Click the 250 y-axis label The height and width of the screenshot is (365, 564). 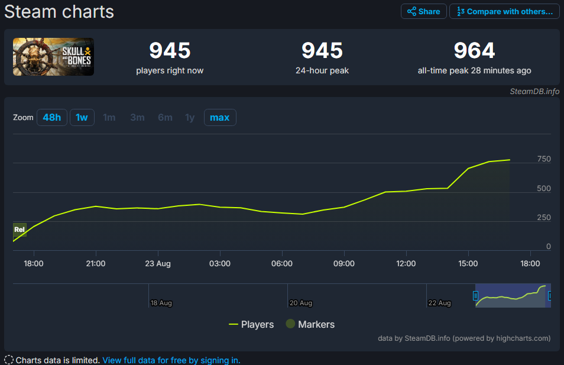pos(544,218)
